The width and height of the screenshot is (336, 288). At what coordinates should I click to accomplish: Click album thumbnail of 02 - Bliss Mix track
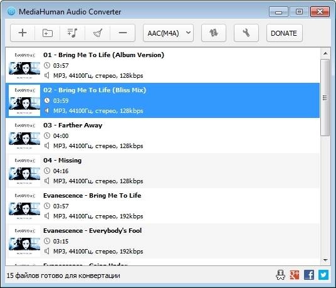point(24,100)
